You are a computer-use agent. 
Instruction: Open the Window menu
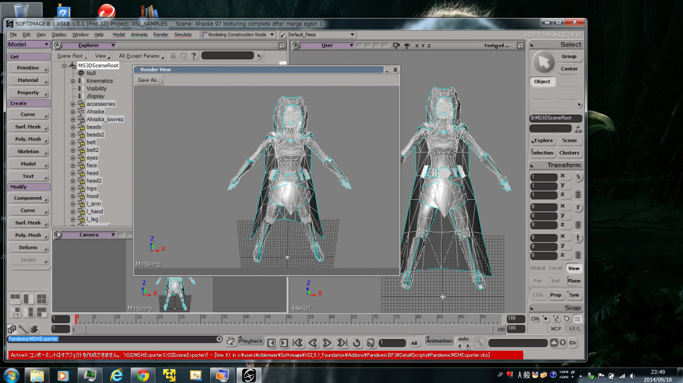[80, 35]
